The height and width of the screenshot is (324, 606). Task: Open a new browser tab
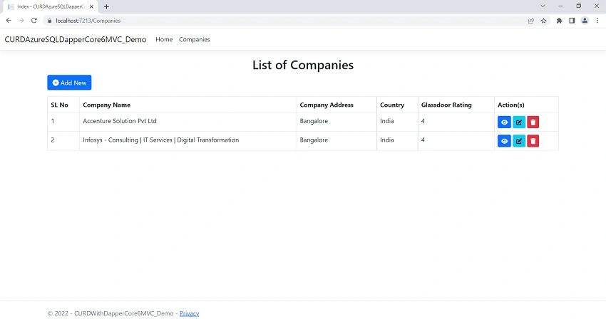click(x=106, y=6)
